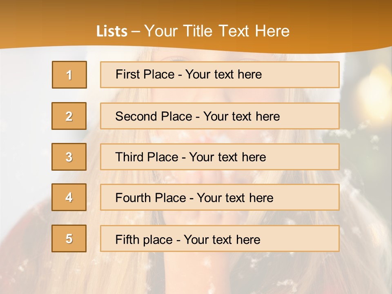Click 'Your text here' in the Fourth Place bar
The image size is (392, 294).
pos(235,198)
